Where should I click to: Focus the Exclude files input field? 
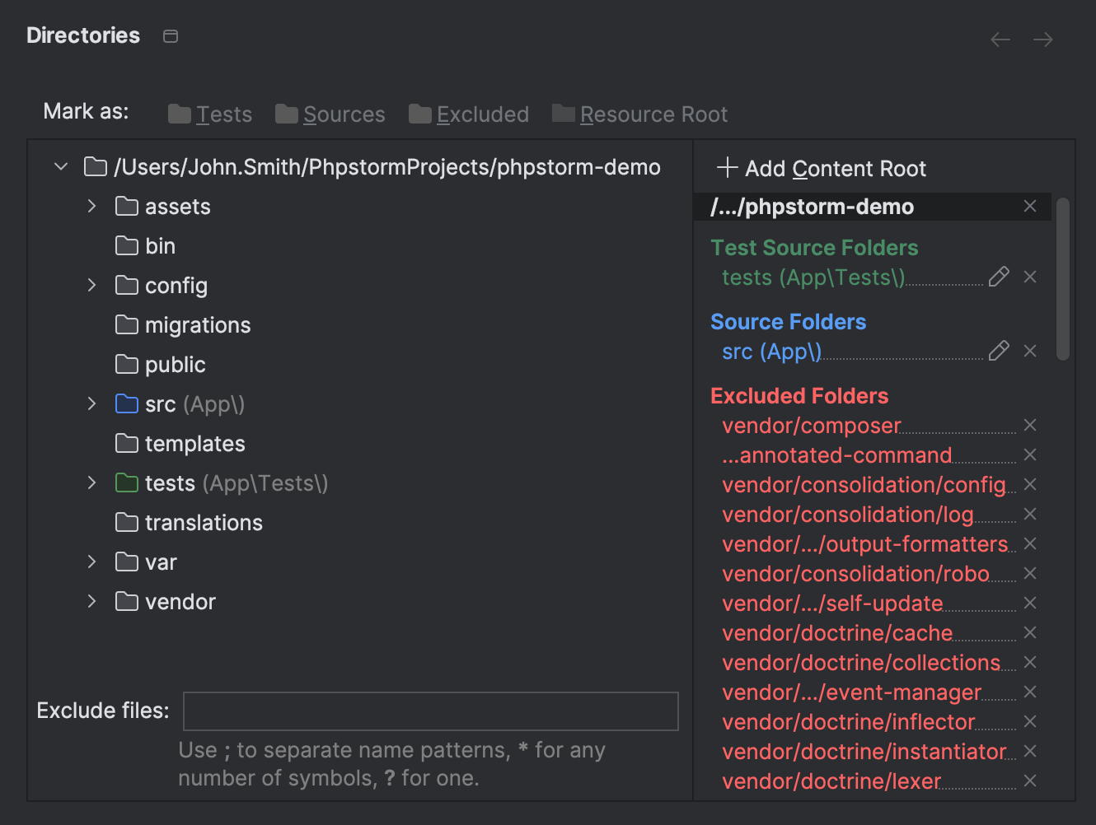point(430,711)
